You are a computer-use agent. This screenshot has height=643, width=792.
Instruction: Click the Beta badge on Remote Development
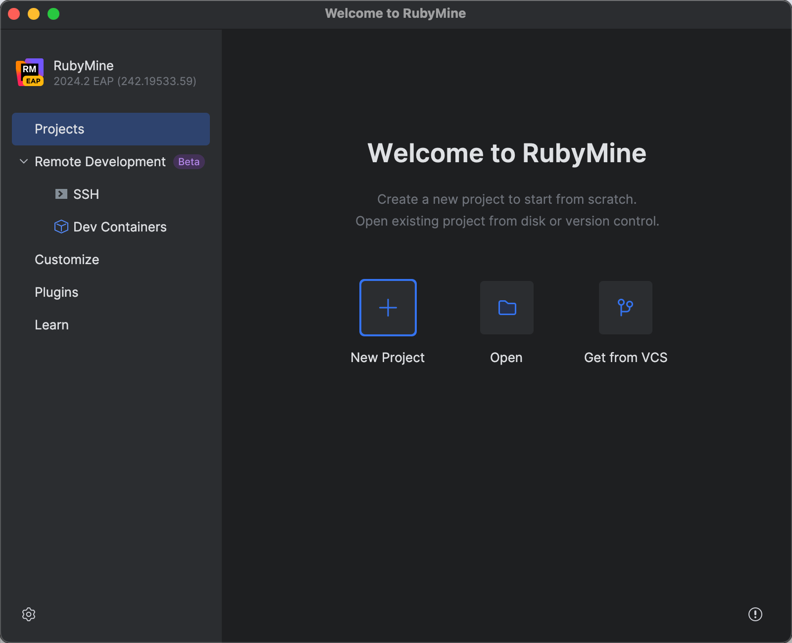pos(189,161)
